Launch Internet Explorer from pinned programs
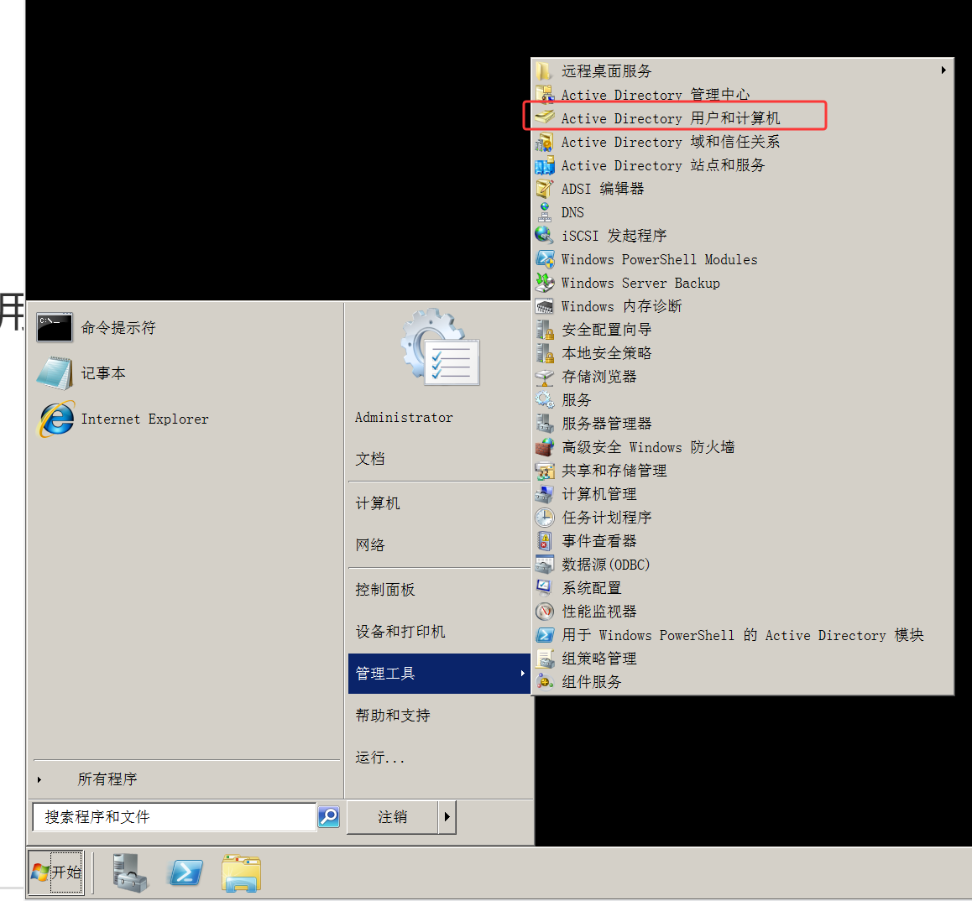The image size is (972, 901). 123,419
